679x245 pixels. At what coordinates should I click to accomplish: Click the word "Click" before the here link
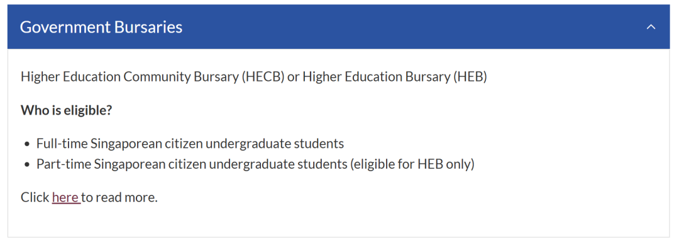click(x=35, y=197)
